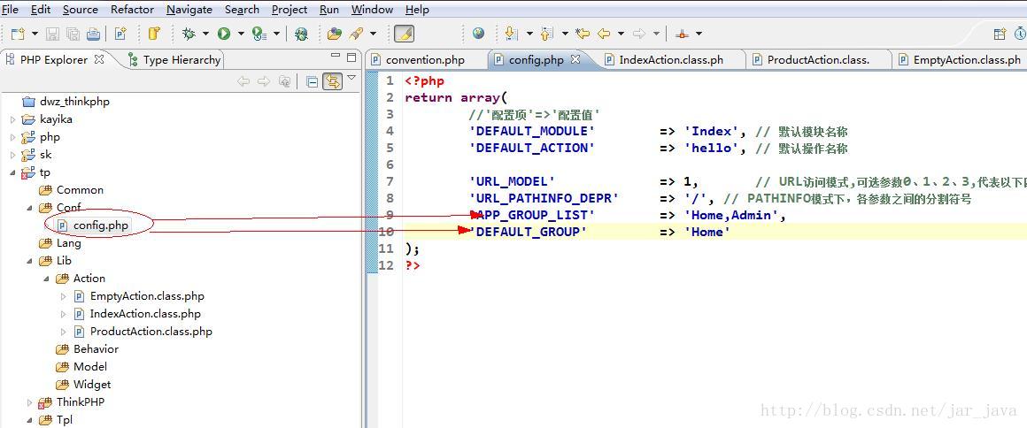This screenshot has width=1027, height=428.
Task: Open the Debug dropdown arrow
Action: point(205,34)
